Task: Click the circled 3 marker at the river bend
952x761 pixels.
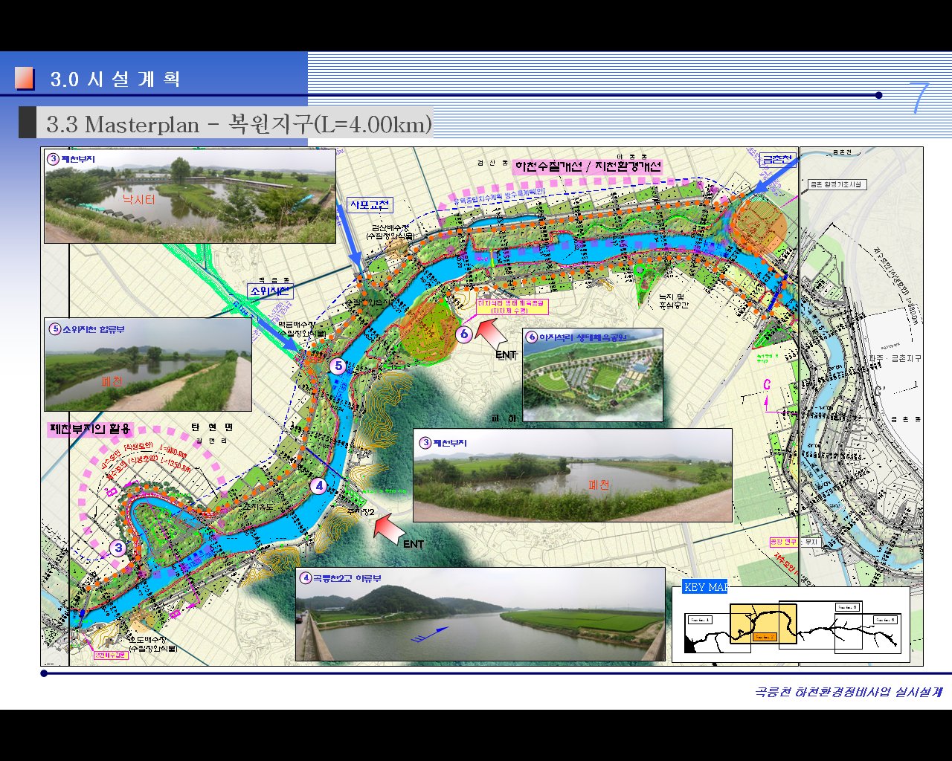Action: tap(118, 548)
